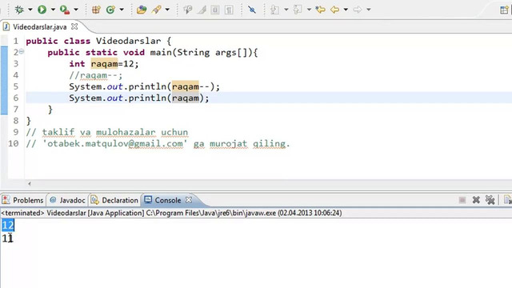
Task: Click the commented //raqam--; line
Action: pos(96,75)
